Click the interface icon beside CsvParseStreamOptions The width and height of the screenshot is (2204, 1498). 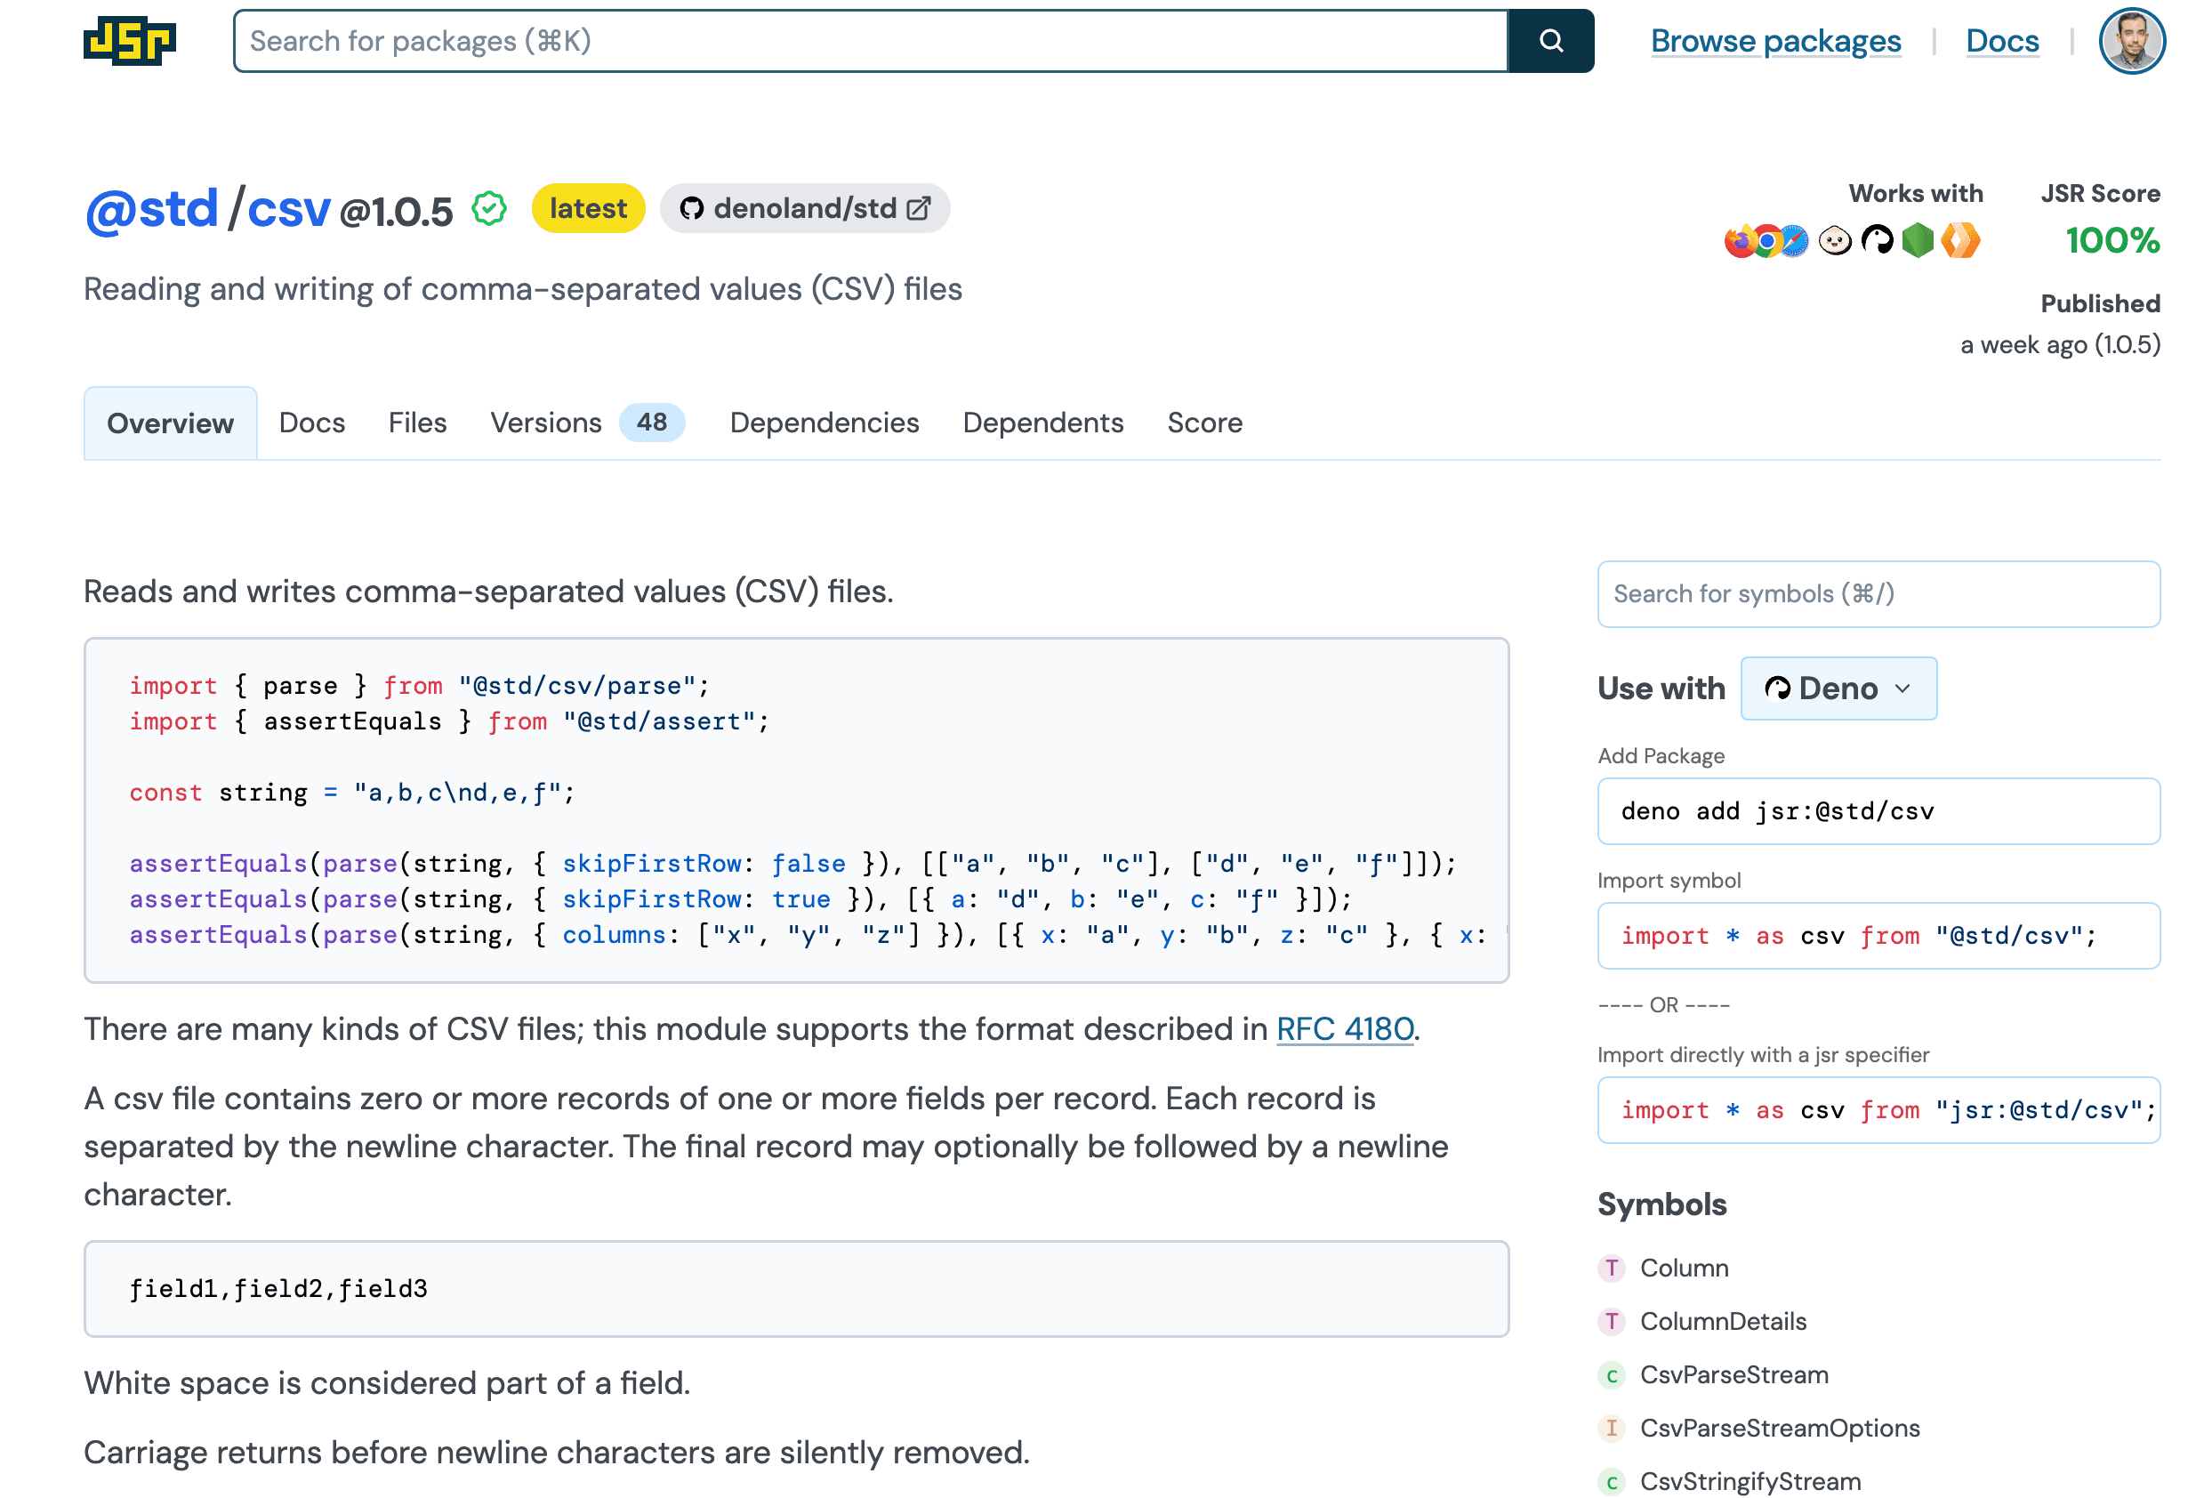[1612, 1429]
